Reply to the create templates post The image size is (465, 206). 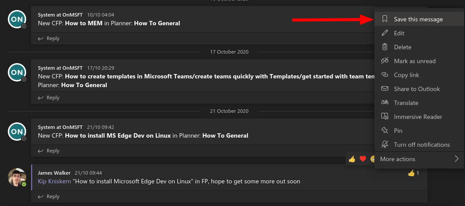49,98
